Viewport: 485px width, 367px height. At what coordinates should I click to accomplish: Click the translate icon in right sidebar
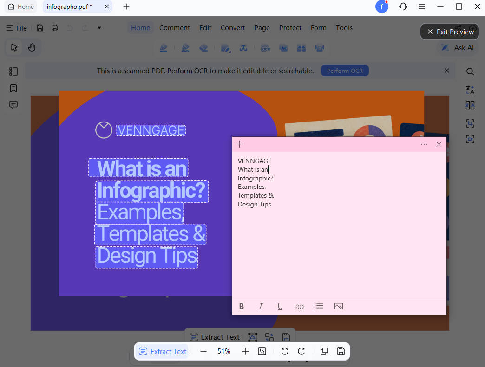coord(470,89)
